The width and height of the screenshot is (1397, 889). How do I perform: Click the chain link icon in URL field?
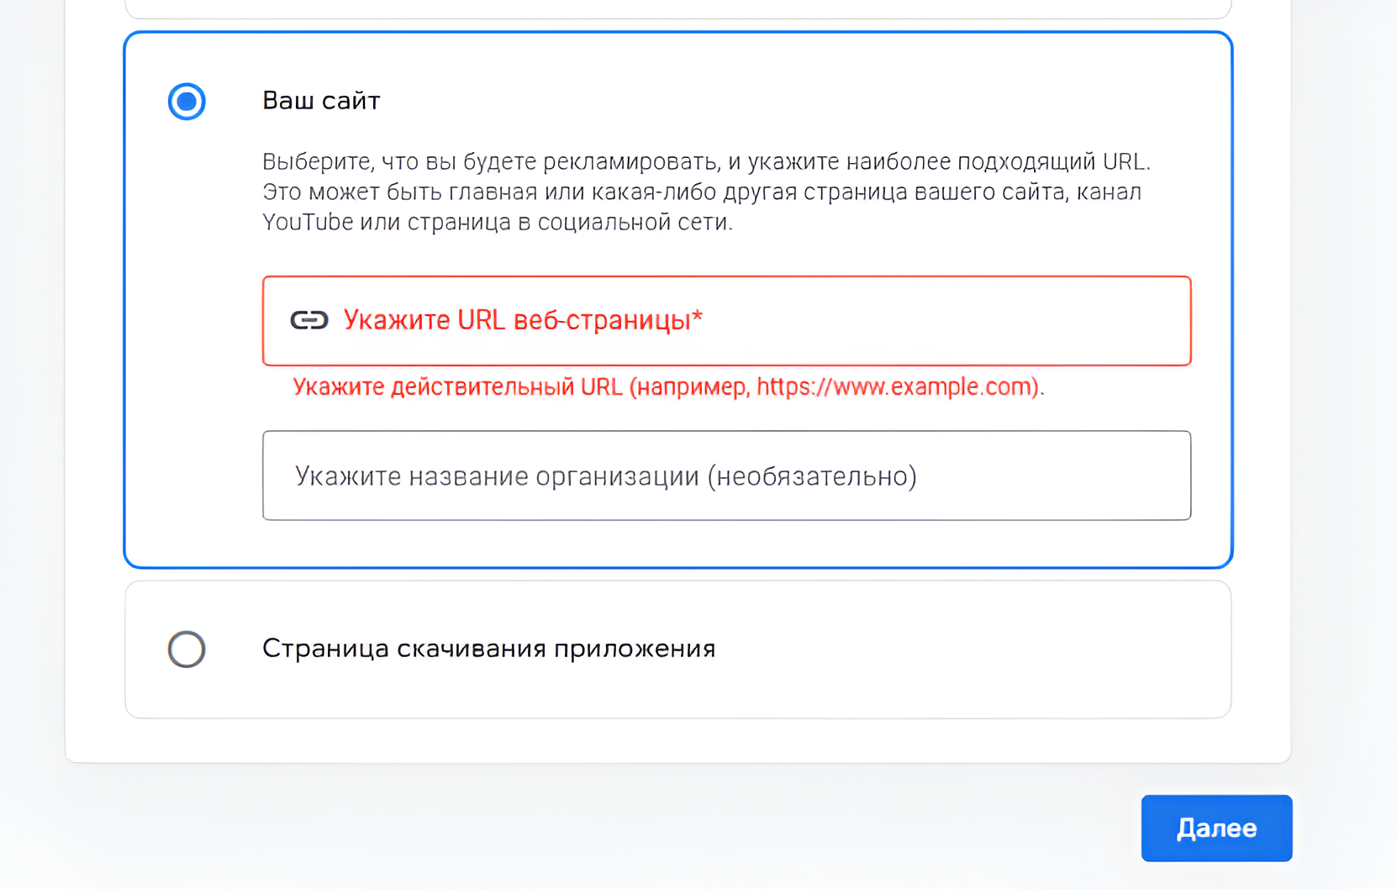[308, 320]
